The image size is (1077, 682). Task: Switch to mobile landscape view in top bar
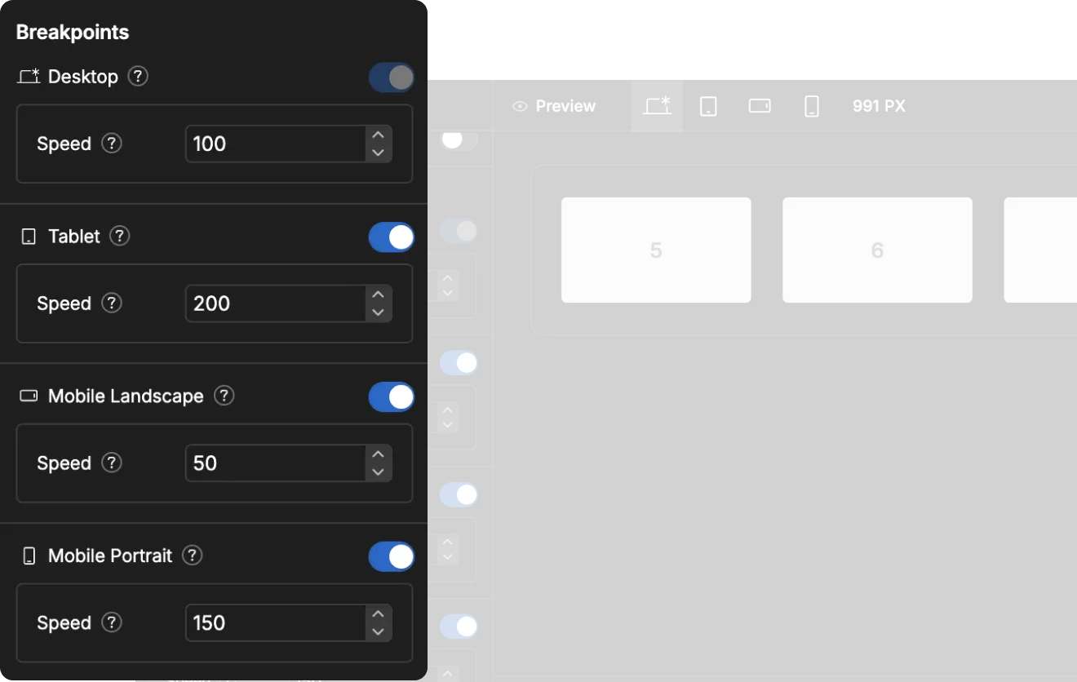coord(760,106)
